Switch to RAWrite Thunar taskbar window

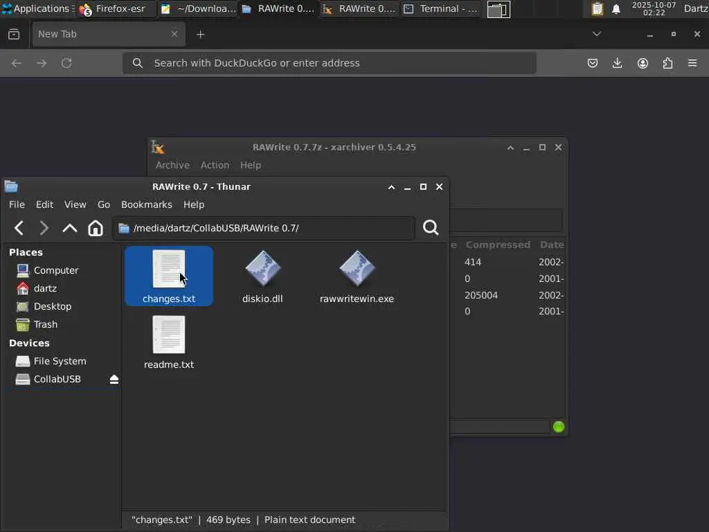click(x=278, y=8)
